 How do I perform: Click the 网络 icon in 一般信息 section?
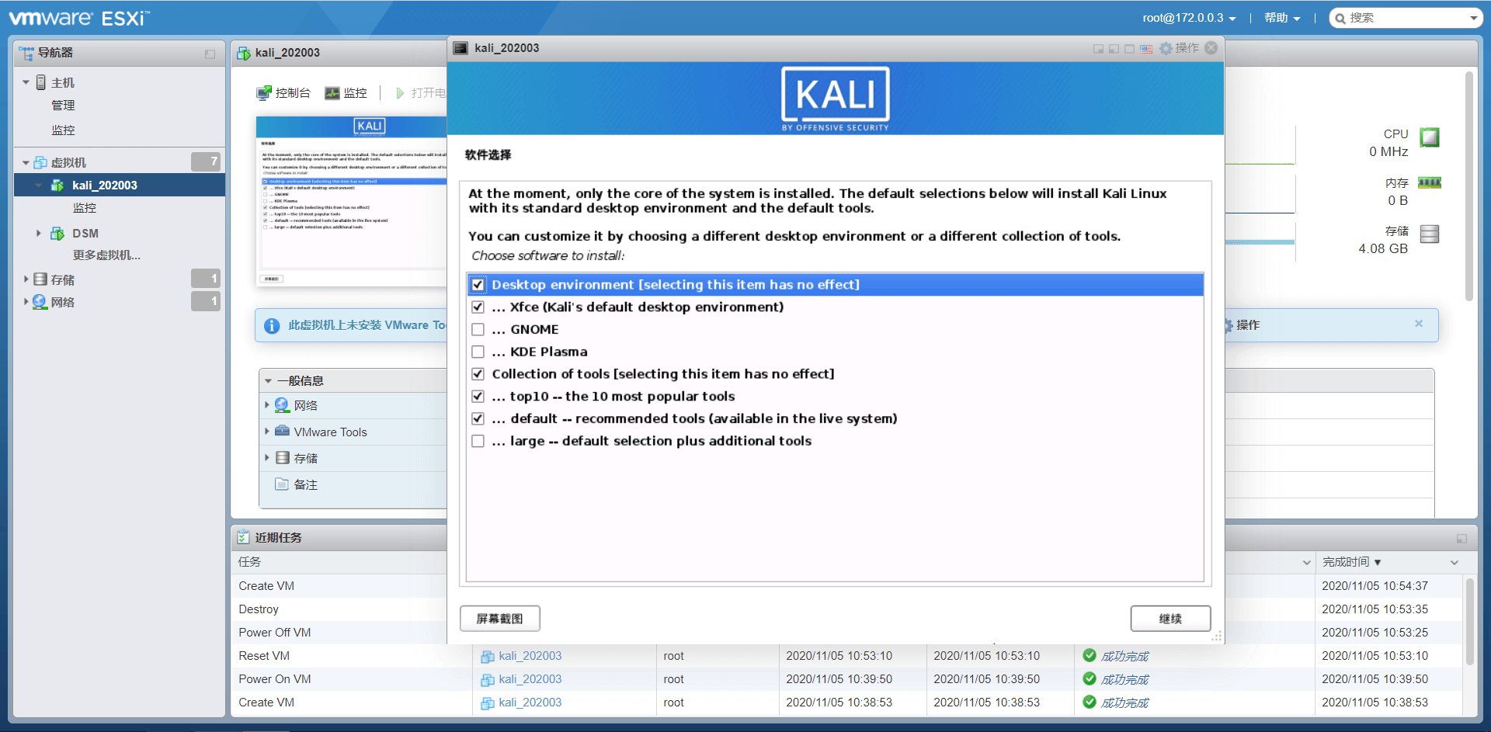[x=282, y=405]
